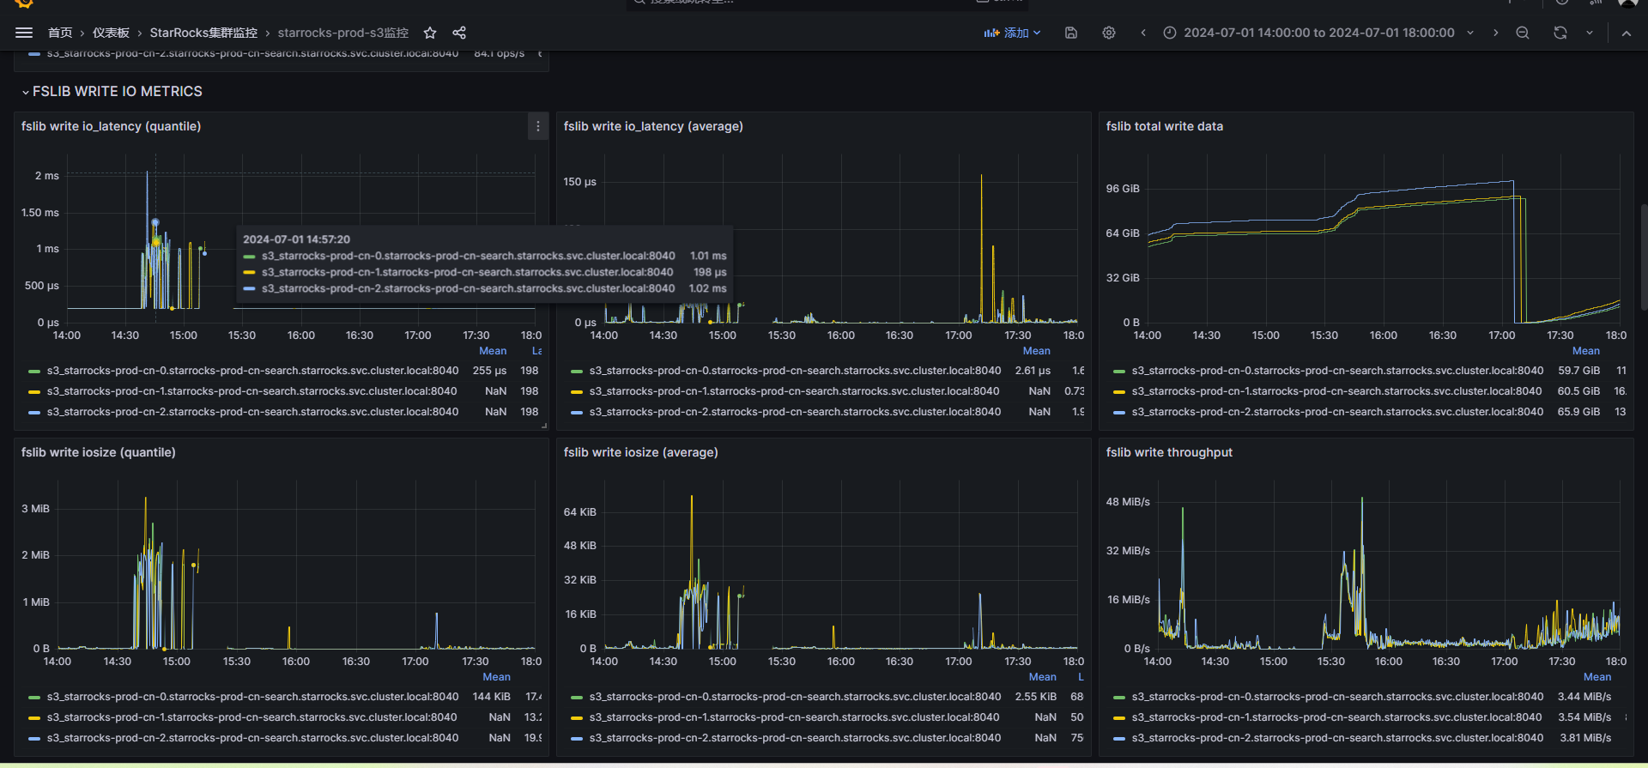Click cn-0 Mean value 2.55 KiB
This screenshot has height=768, width=1648.
1035,697
